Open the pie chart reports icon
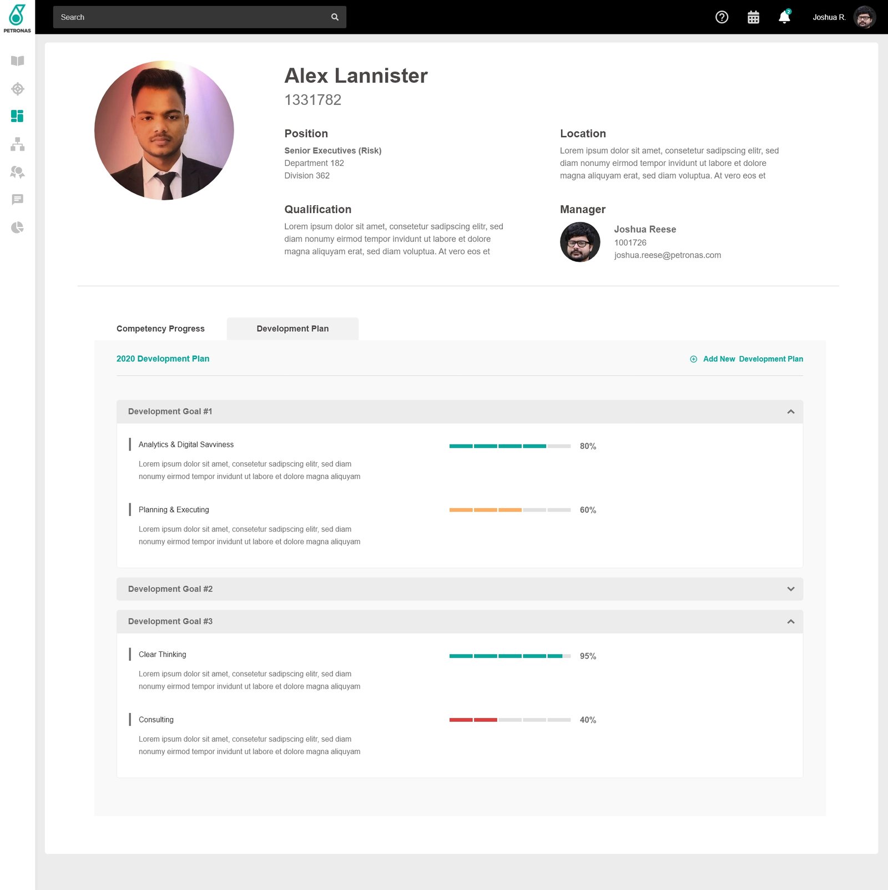Viewport: 888px width, 890px height. point(17,227)
